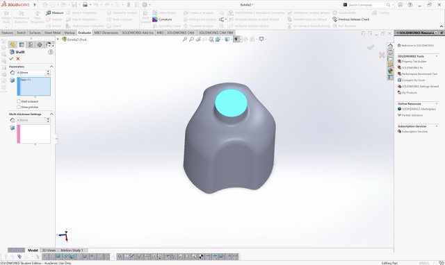The image size is (445, 265).
Task: Run Previous Release Check
Action: click(350, 19)
